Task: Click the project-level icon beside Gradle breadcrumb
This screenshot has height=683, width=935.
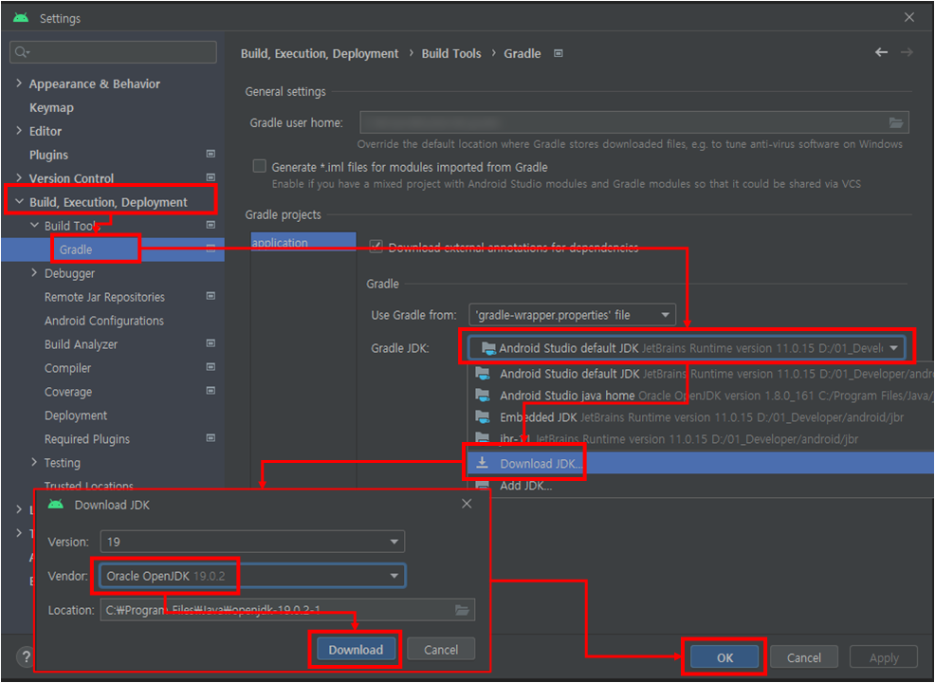Action: (x=559, y=53)
